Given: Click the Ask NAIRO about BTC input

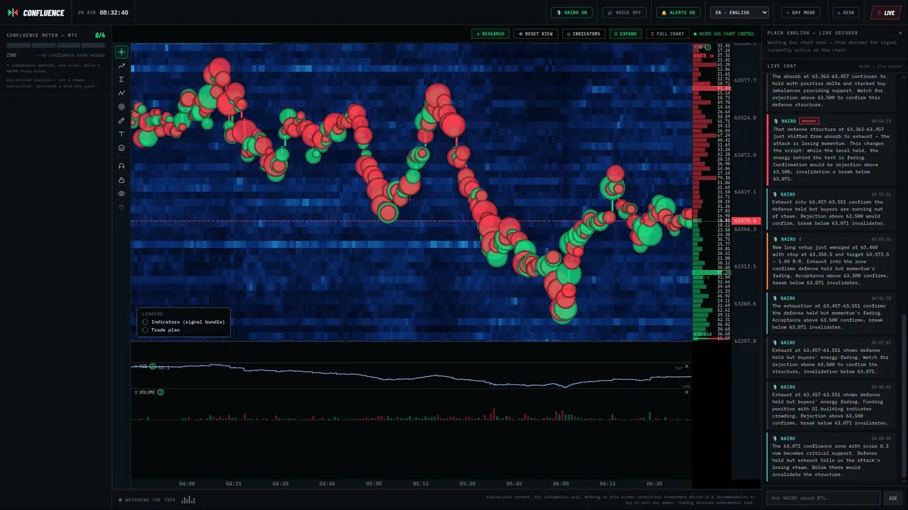Looking at the screenshot, I should (x=823, y=498).
